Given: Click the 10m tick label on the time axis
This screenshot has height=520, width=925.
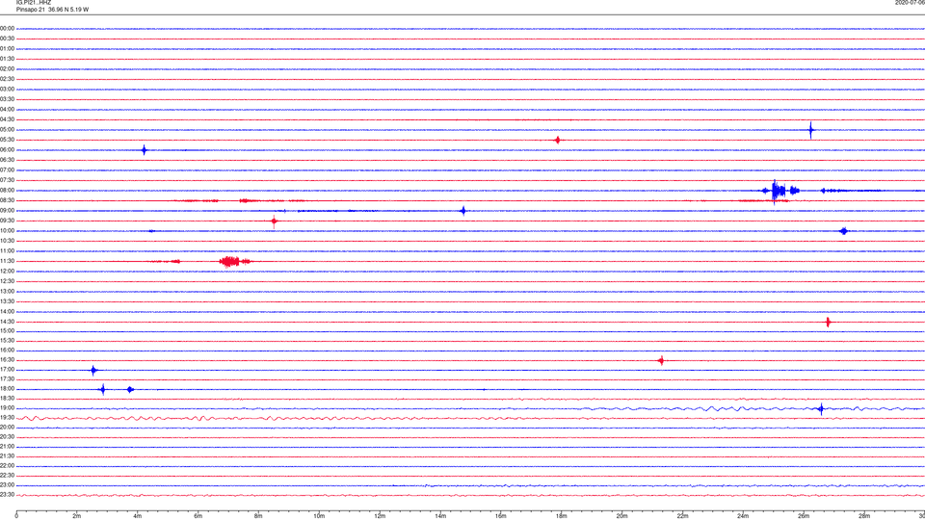Looking at the screenshot, I should (319, 516).
